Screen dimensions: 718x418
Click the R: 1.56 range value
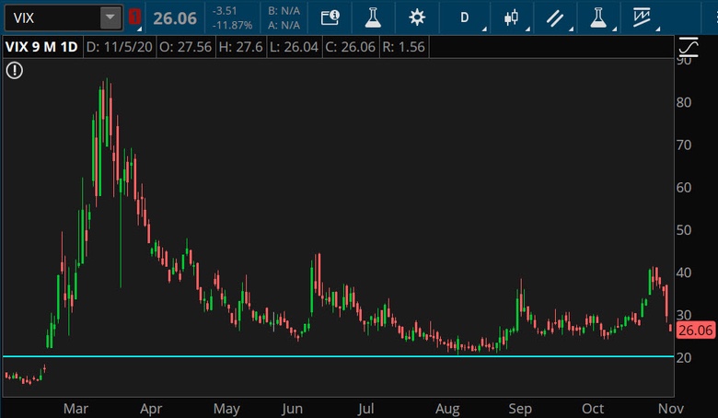(x=403, y=47)
